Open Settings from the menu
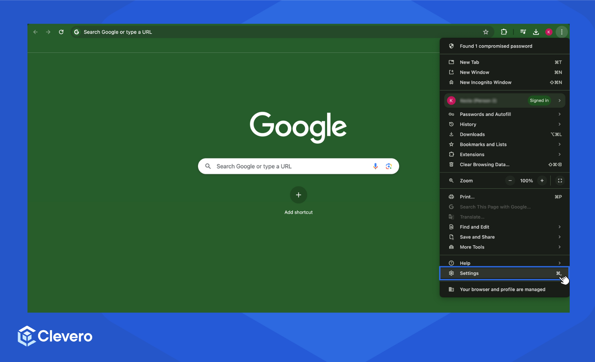The height and width of the screenshot is (362, 595). (x=505, y=273)
